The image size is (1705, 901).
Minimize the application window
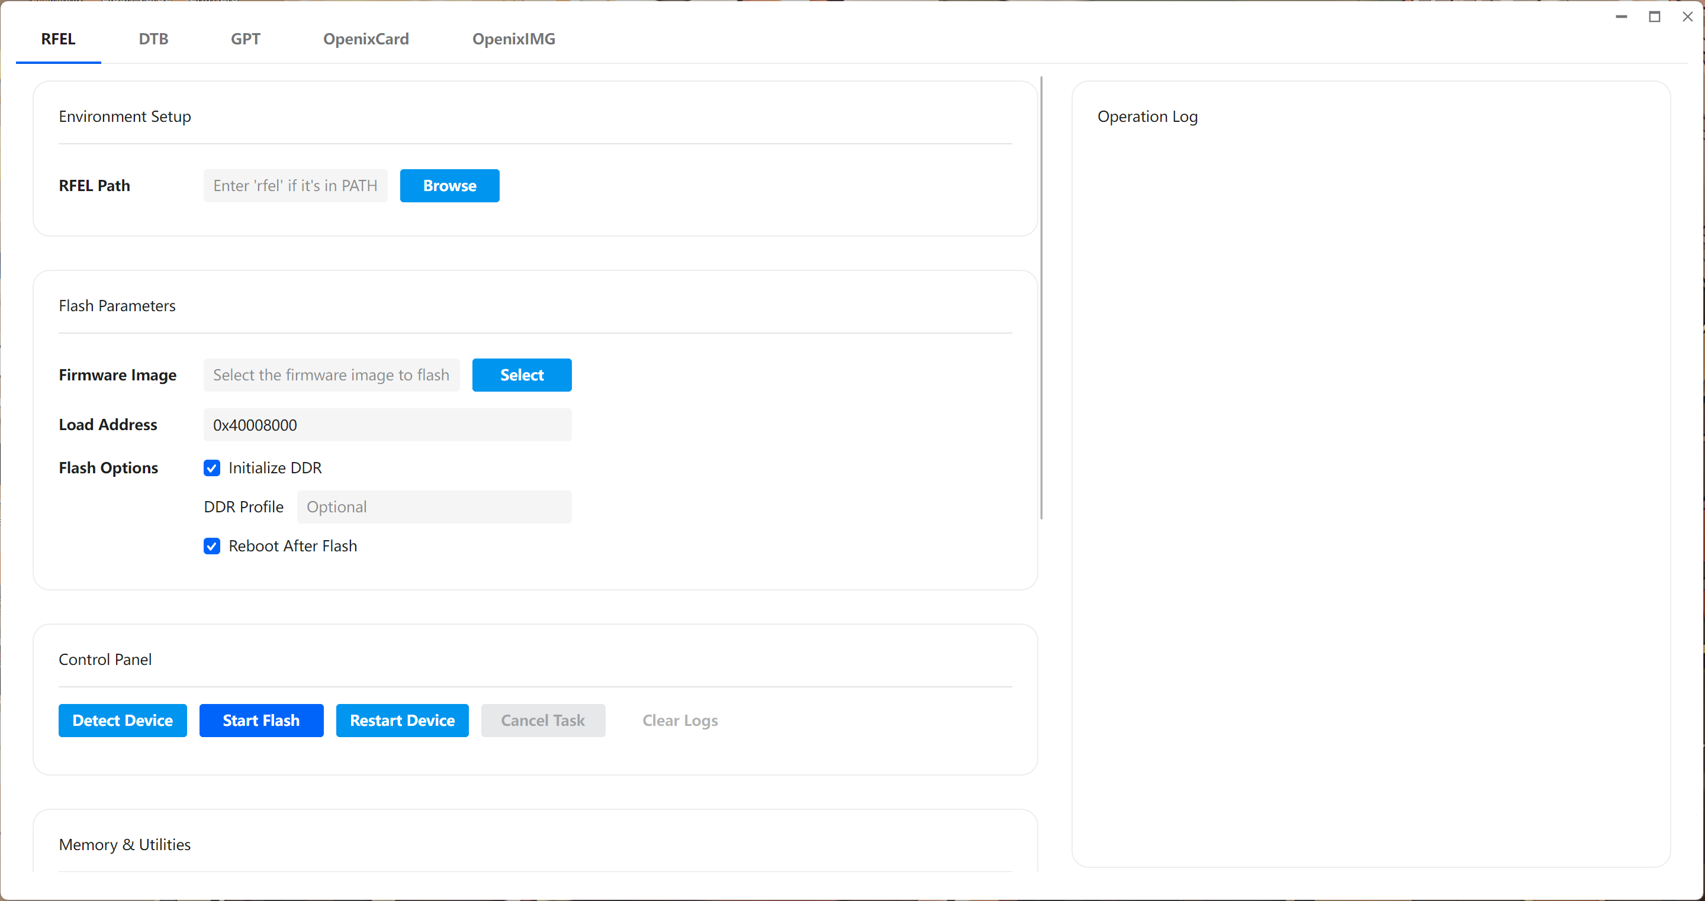1621,17
